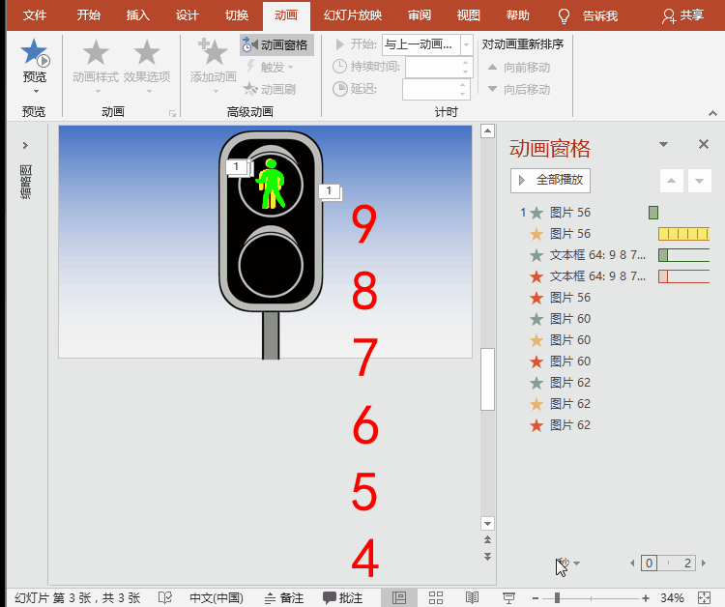Select the Animation Painter tool
Image resolution: width=725 pixels, height=607 pixels.
(x=270, y=89)
